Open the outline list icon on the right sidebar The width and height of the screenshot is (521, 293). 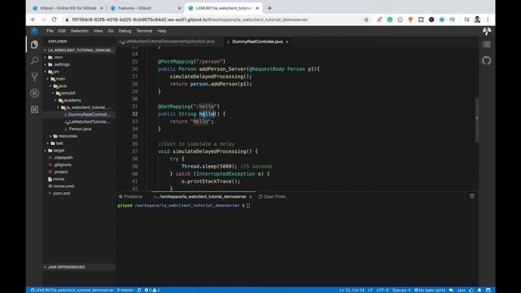487,45
